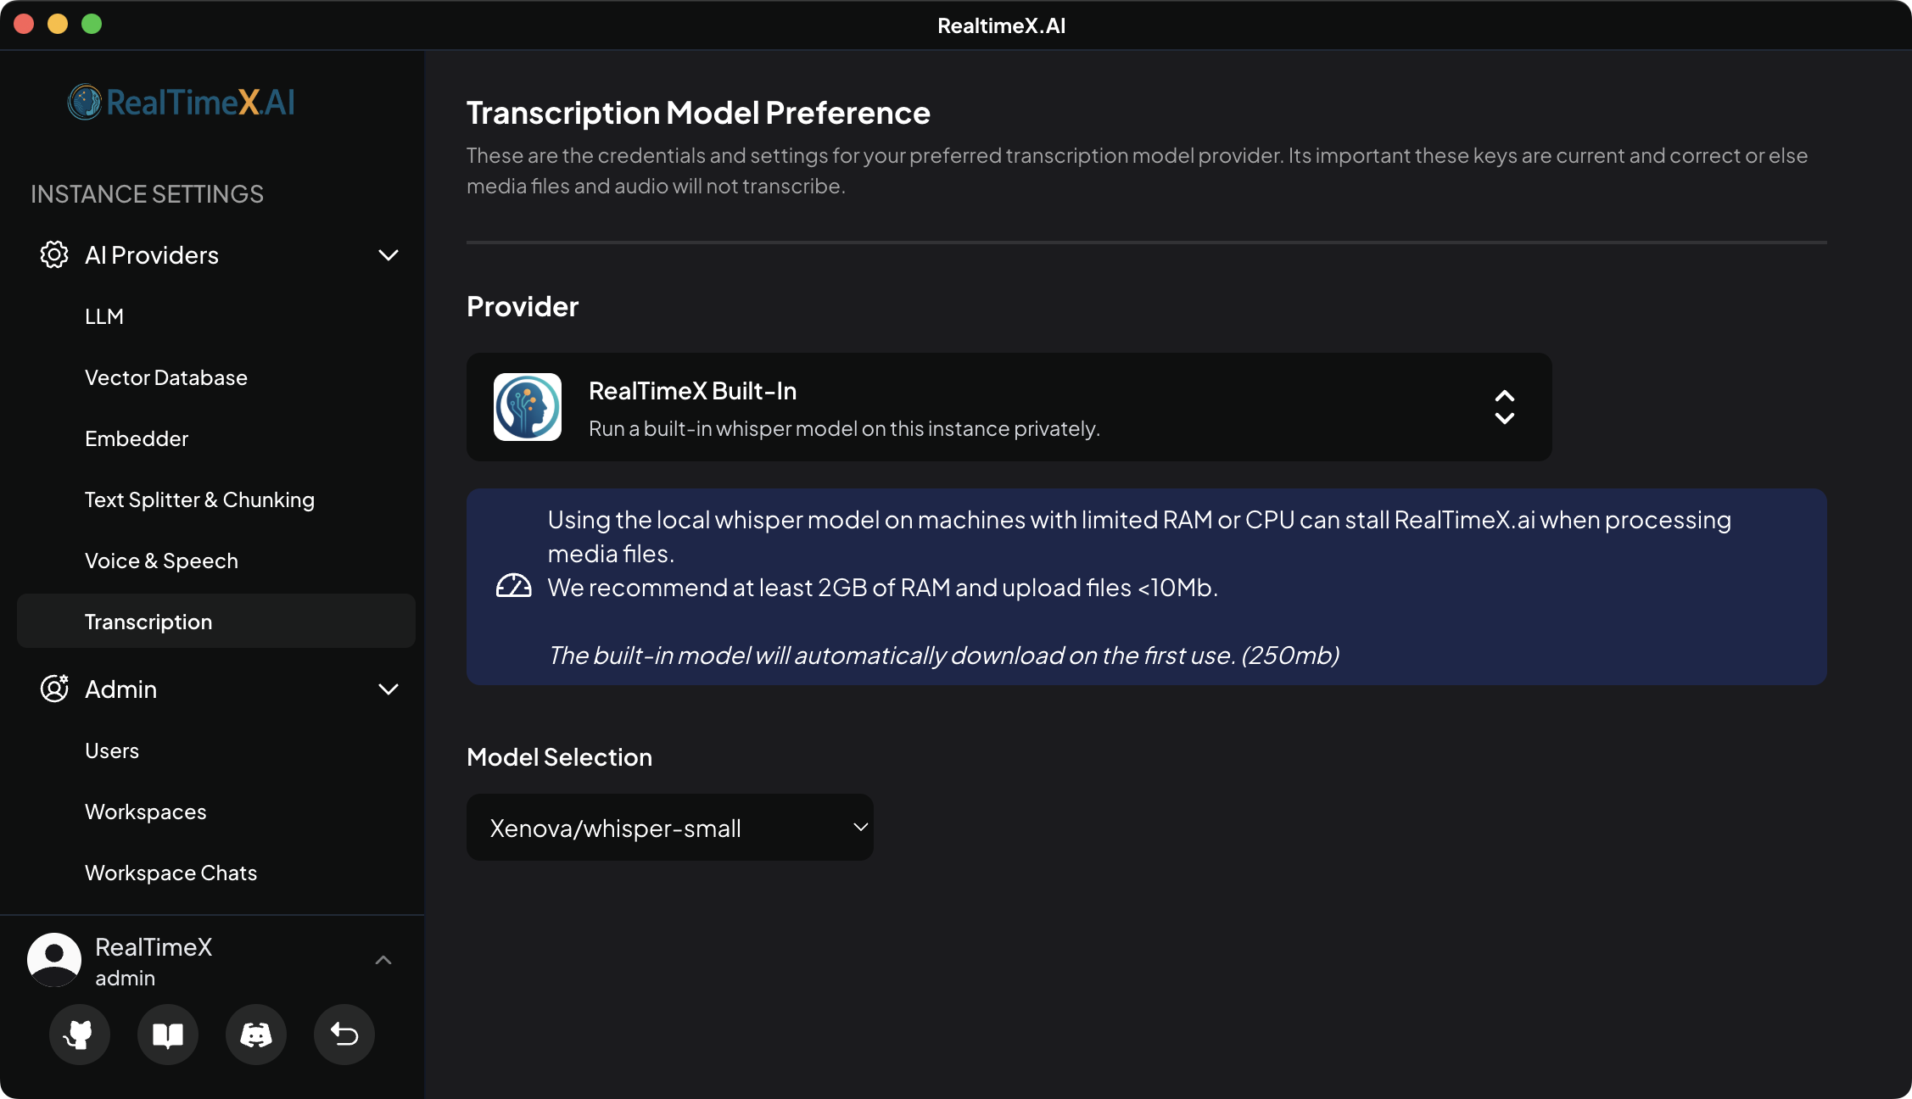Click the AI Providers gear icon

click(x=53, y=254)
